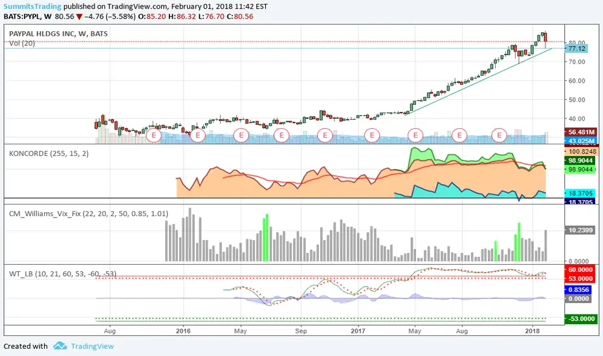Click the TradingView link beside Created with
603x356 pixels.
point(93,346)
